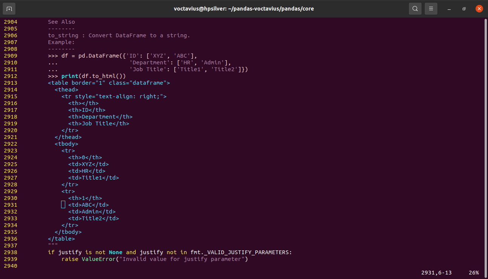Open a new terminal tab with the title bar icon
Screen dimensions: 488x279
click(9, 9)
